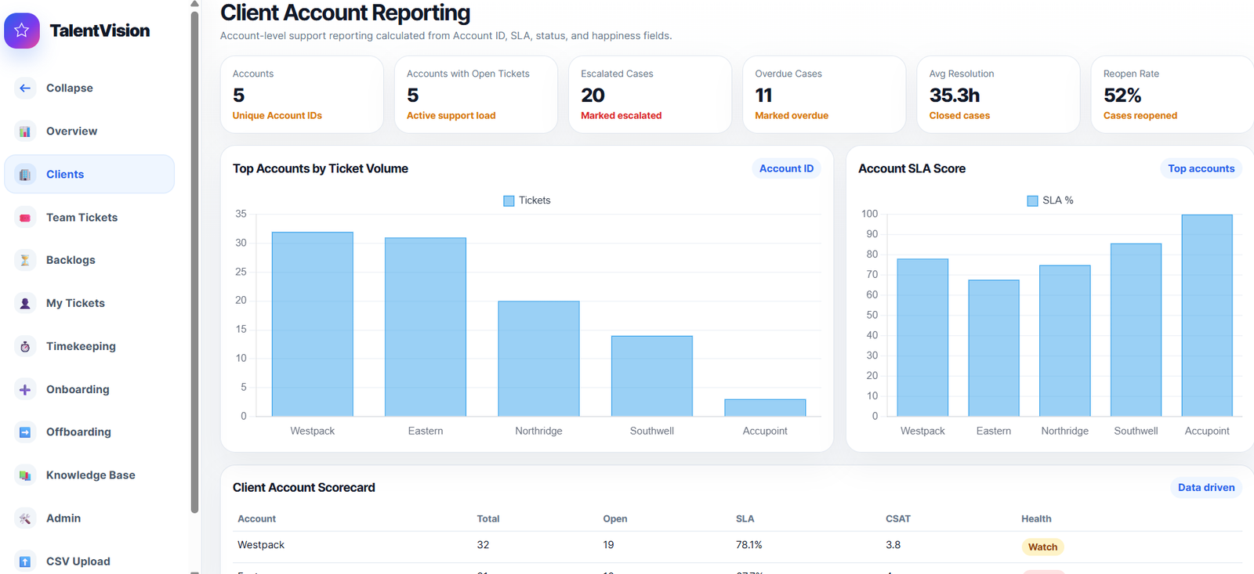The image size is (1254, 574).
Task: Open the Offboarding section
Action: (89, 431)
